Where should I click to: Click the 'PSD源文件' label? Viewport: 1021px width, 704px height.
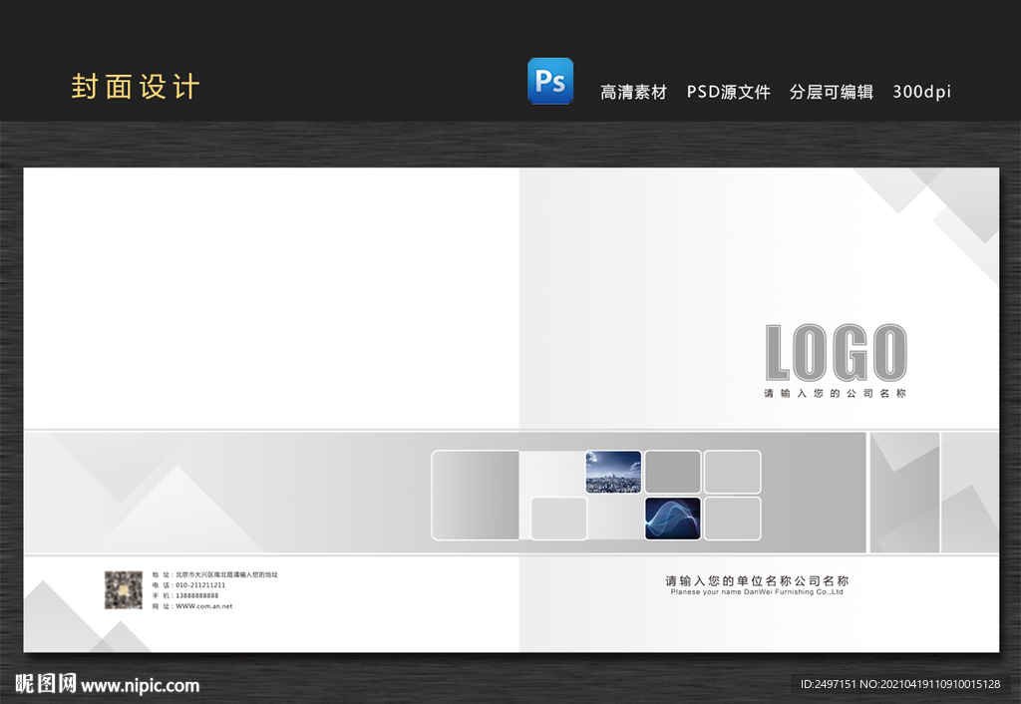click(x=729, y=92)
